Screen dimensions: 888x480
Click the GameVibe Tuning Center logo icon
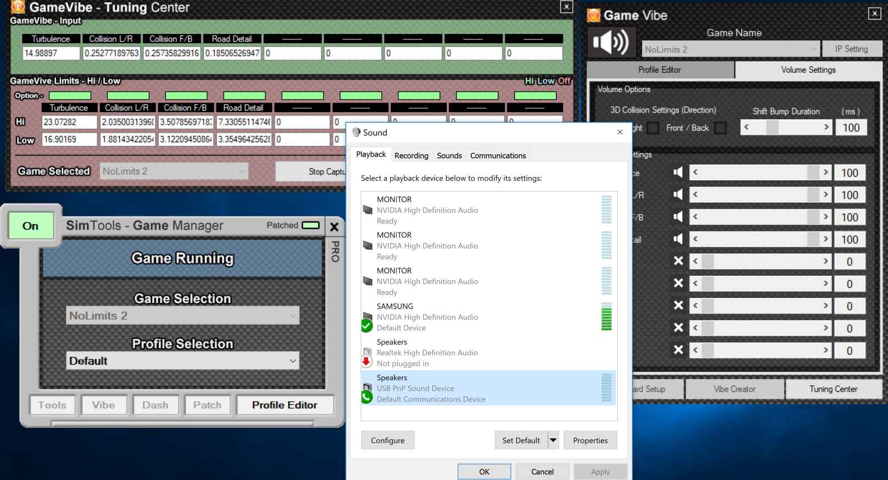(18, 7)
